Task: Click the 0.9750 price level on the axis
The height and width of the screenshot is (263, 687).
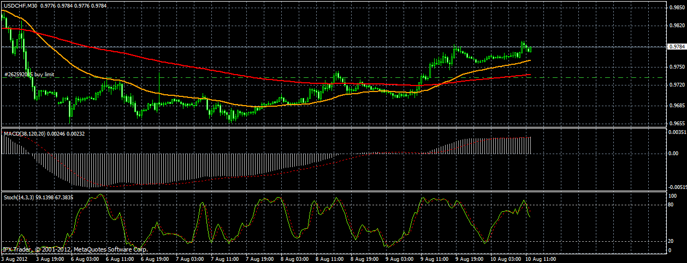Action: coord(676,67)
